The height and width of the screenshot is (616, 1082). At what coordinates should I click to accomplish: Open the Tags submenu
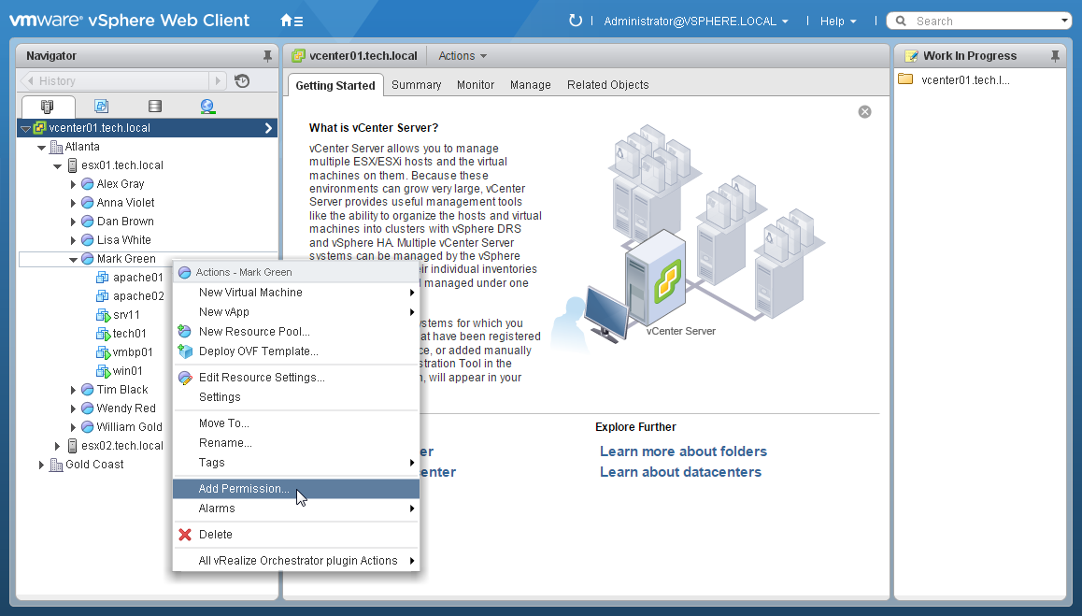coord(296,463)
